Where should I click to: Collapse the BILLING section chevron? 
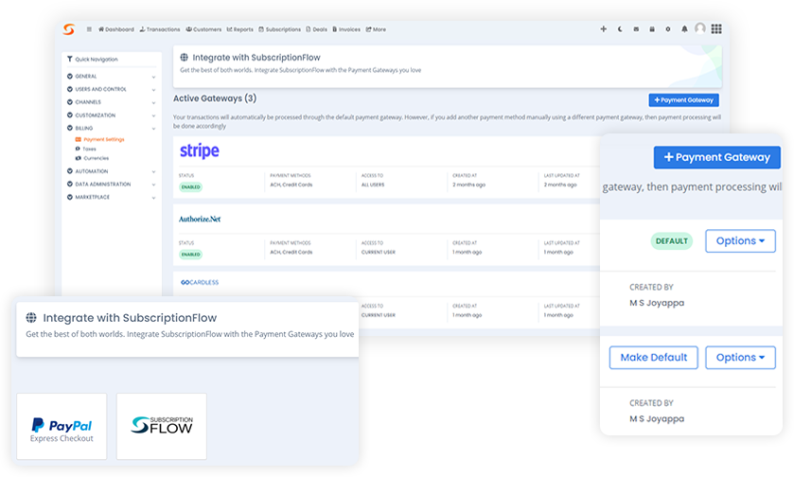153,129
